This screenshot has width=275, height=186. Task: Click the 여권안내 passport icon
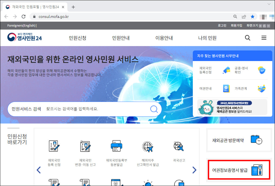point(226,88)
